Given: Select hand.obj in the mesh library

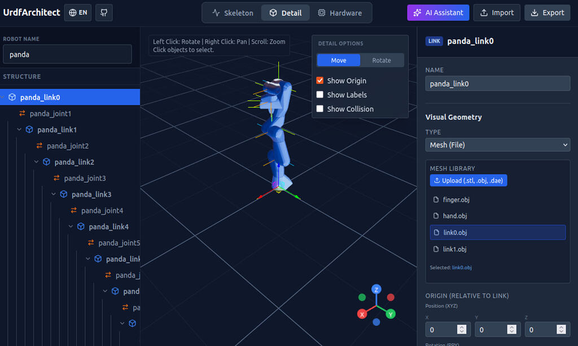Looking at the screenshot, I should (497, 216).
